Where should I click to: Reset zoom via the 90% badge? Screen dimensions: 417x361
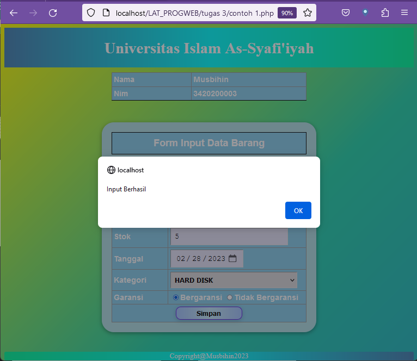click(x=287, y=13)
